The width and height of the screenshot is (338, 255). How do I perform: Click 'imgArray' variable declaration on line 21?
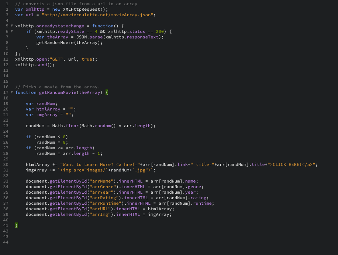[x=47, y=115]
